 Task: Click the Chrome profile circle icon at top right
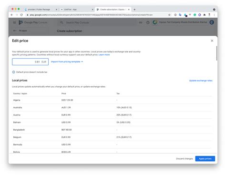pos(214,10)
